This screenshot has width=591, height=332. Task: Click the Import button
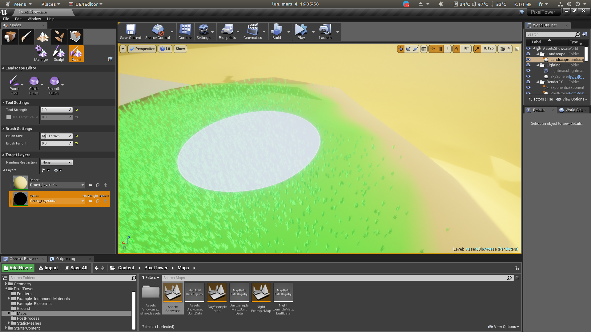(x=48, y=268)
